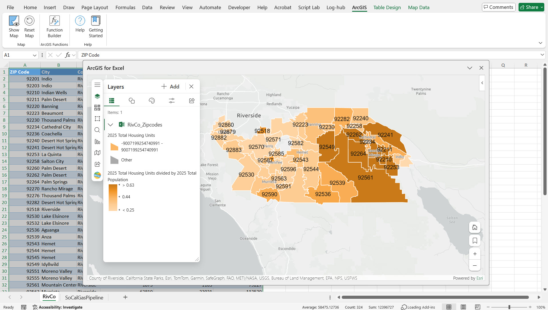Screen dimensions: 548x310
Task: Open the Function Builder
Action: pyautogui.click(x=54, y=27)
